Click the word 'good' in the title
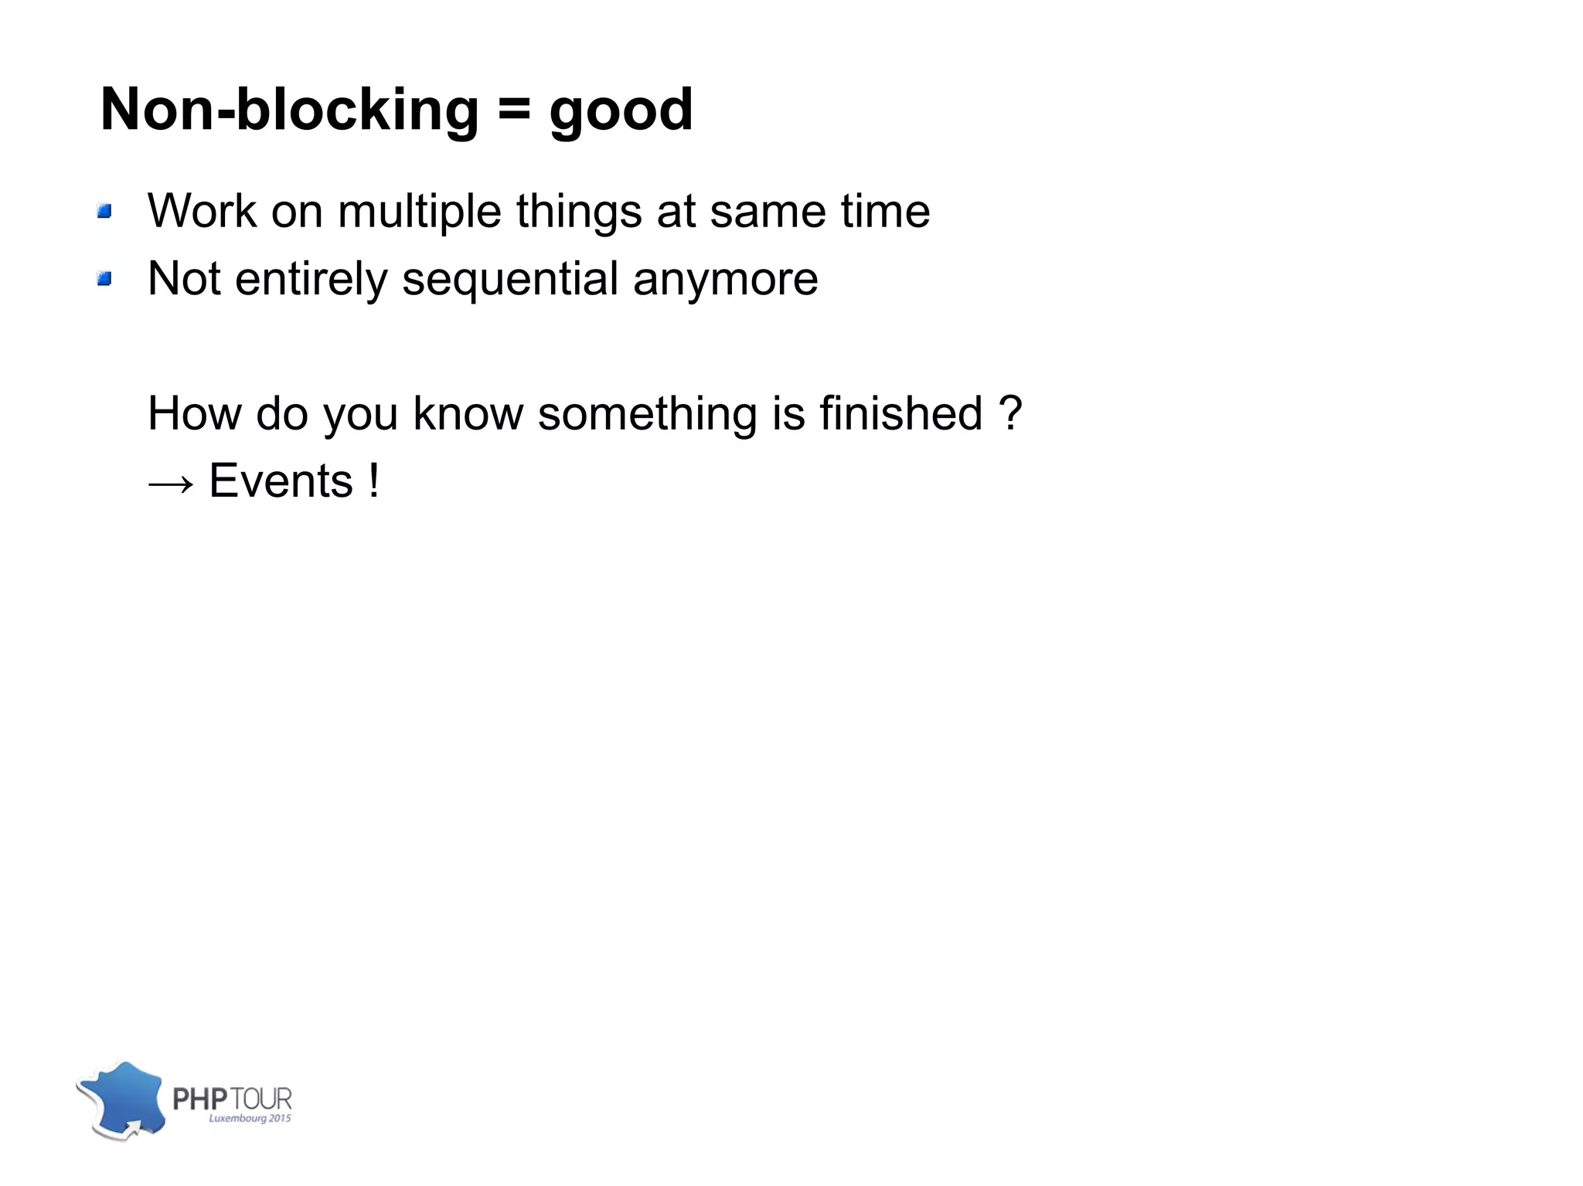 621,110
